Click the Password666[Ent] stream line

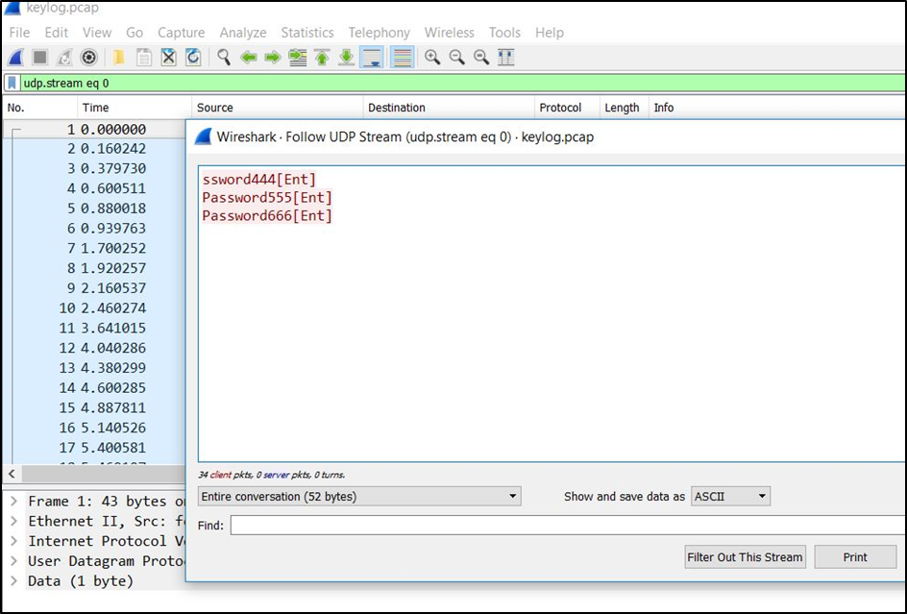(267, 216)
